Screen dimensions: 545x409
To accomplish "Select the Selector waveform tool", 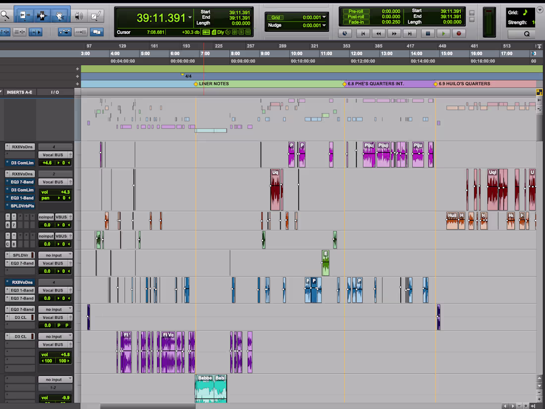I will point(42,15).
